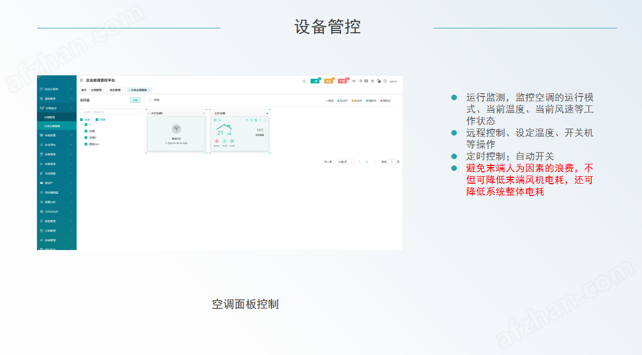Click the 前往 page number input
Viewport: 642px width, 355px height.
[x=392, y=162]
